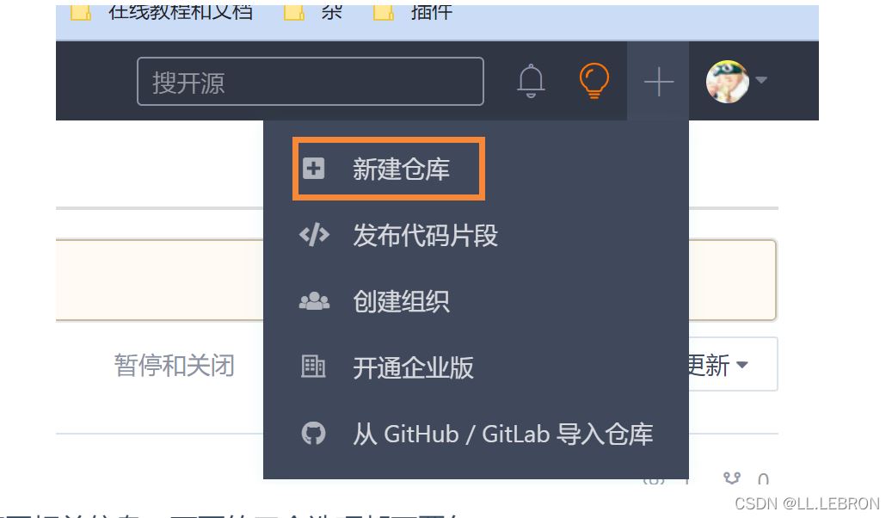The height and width of the screenshot is (518, 892).
Task: Click the plus square icon beside 新建仓库
Action: [313, 169]
